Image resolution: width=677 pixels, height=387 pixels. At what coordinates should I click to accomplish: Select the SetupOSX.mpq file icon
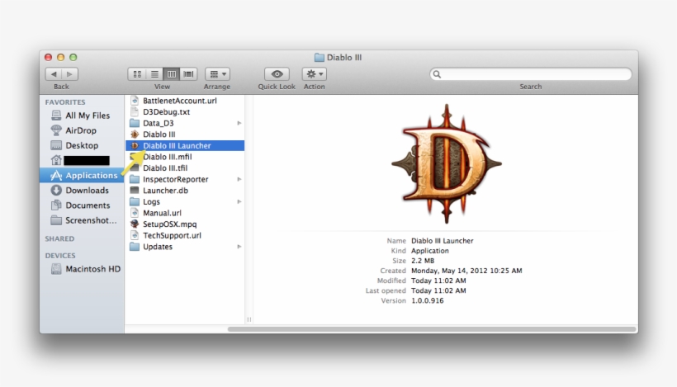tap(135, 224)
